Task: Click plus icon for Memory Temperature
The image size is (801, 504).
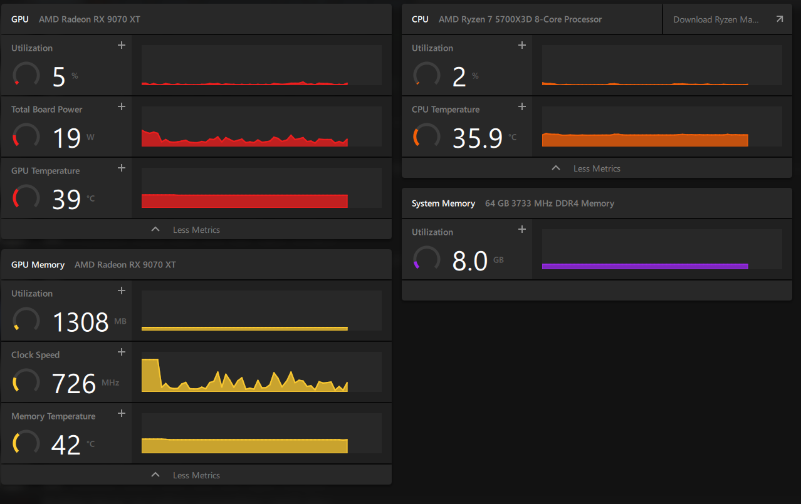Action: [122, 413]
